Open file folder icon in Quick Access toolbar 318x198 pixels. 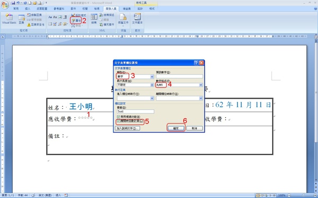pos(34,3)
